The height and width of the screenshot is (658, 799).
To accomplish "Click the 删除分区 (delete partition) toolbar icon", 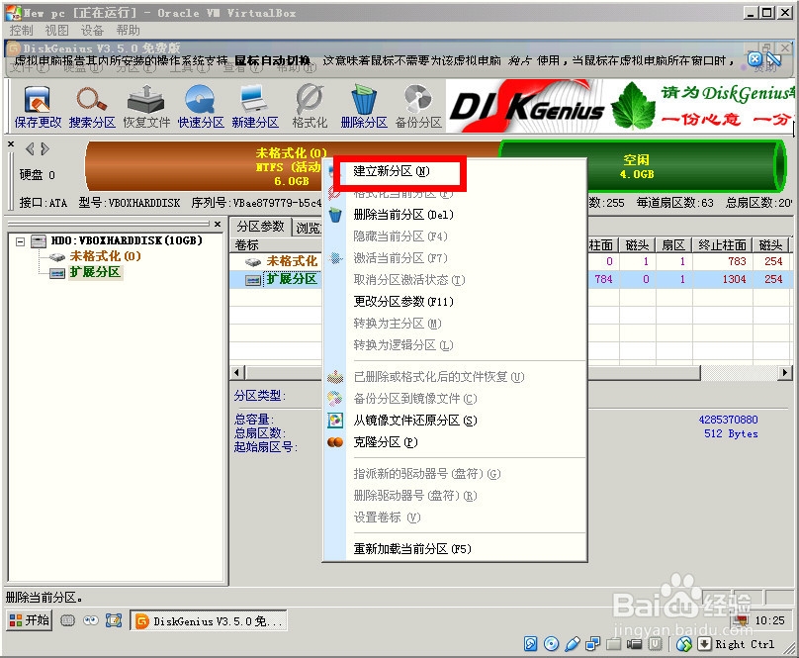I will point(364,107).
